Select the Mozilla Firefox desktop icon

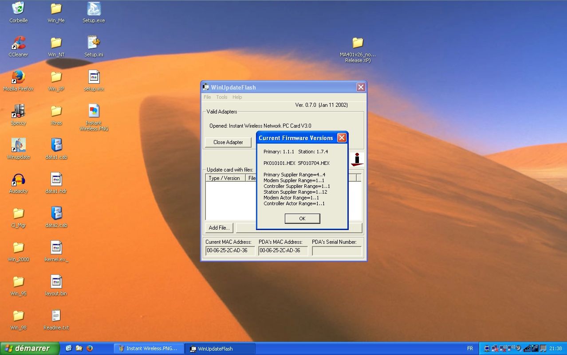pos(18,77)
